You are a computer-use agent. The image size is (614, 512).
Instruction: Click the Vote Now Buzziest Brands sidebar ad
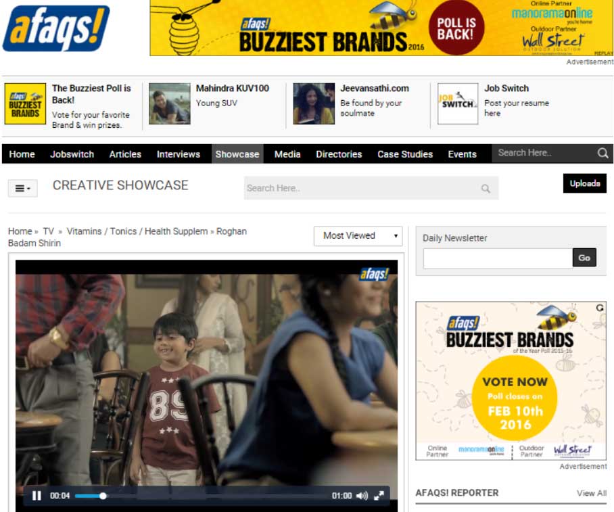point(511,381)
